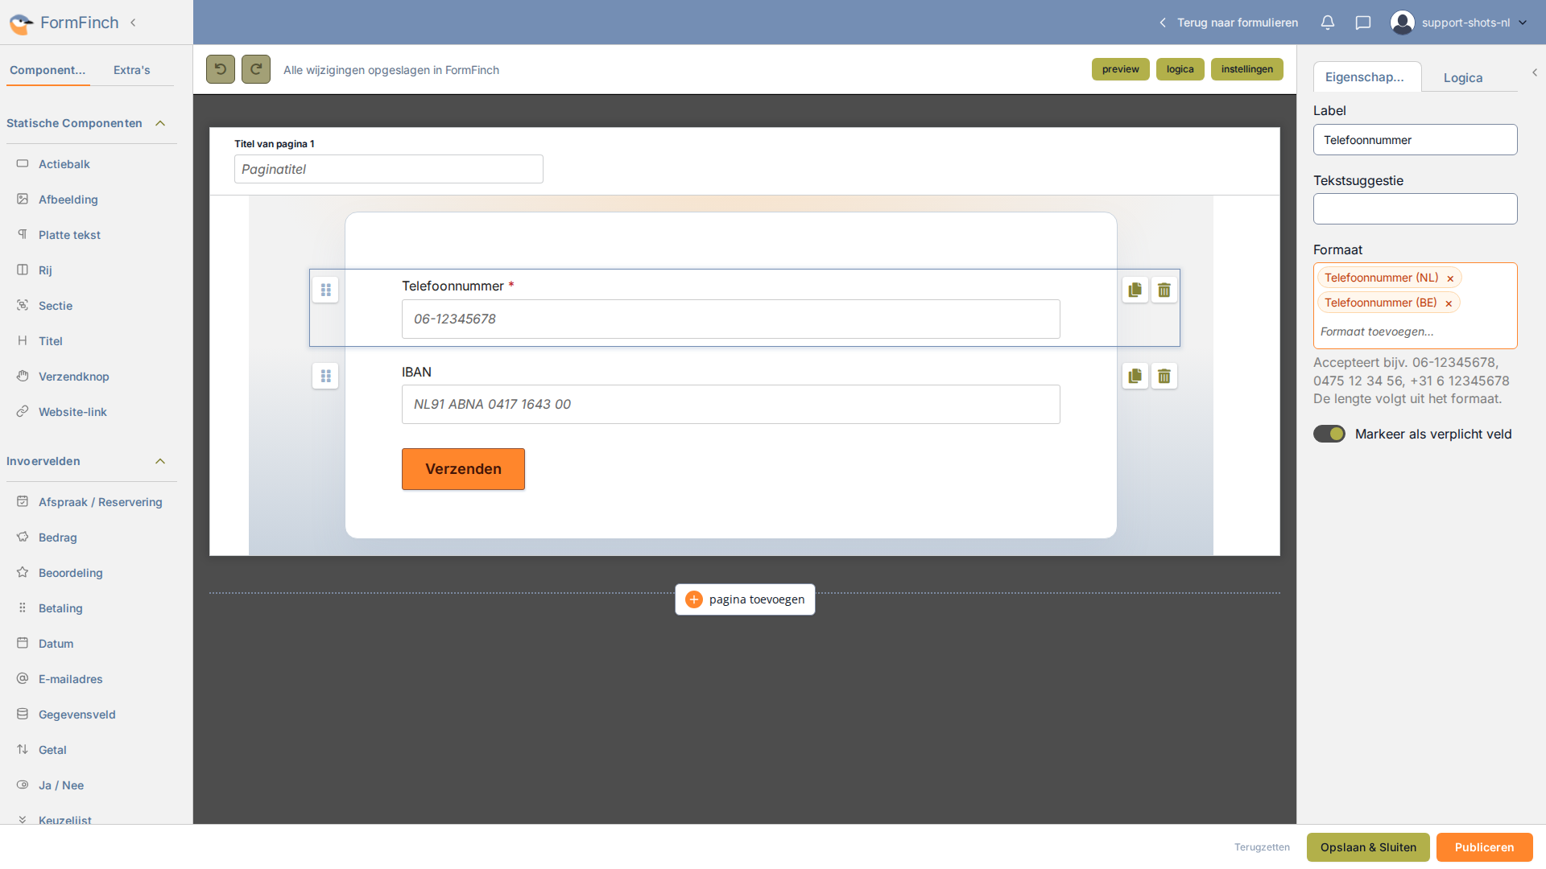
Task: Click the redo arrow button
Action: point(256,69)
